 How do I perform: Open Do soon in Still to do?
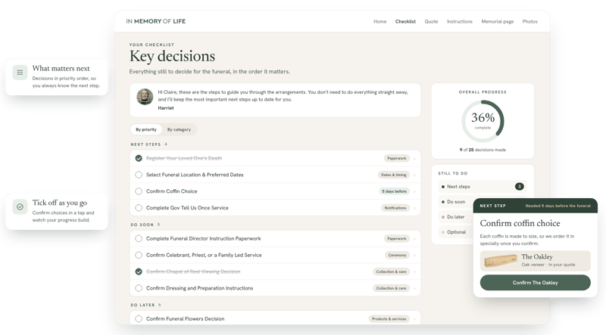pyautogui.click(x=455, y=202)
